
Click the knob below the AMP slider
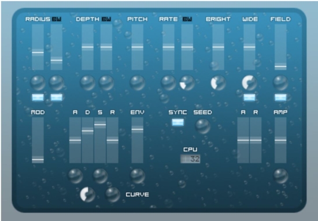pyautogui.click(x=280, y=176)
